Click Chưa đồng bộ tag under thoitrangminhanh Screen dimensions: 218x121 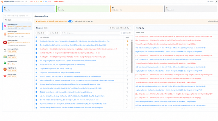12,51
